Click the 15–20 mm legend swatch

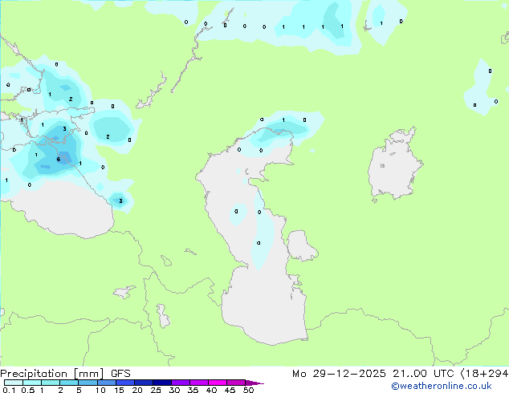pyautogui.click(x=124, y=383)
